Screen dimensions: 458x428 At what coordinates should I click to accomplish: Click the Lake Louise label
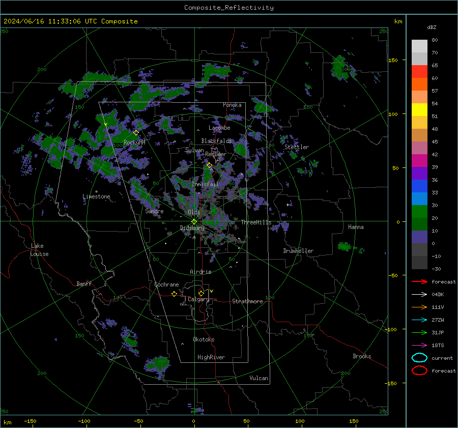click(39, 250)
